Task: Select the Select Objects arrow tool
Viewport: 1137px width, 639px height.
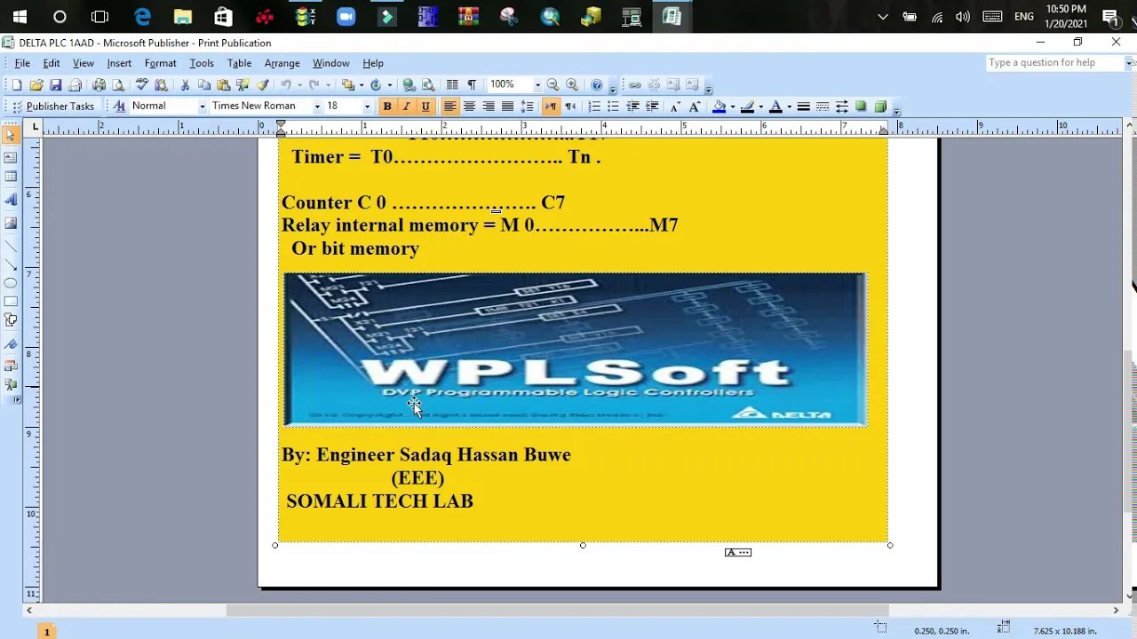Action: pyautogui.click(x=11, y=135)
